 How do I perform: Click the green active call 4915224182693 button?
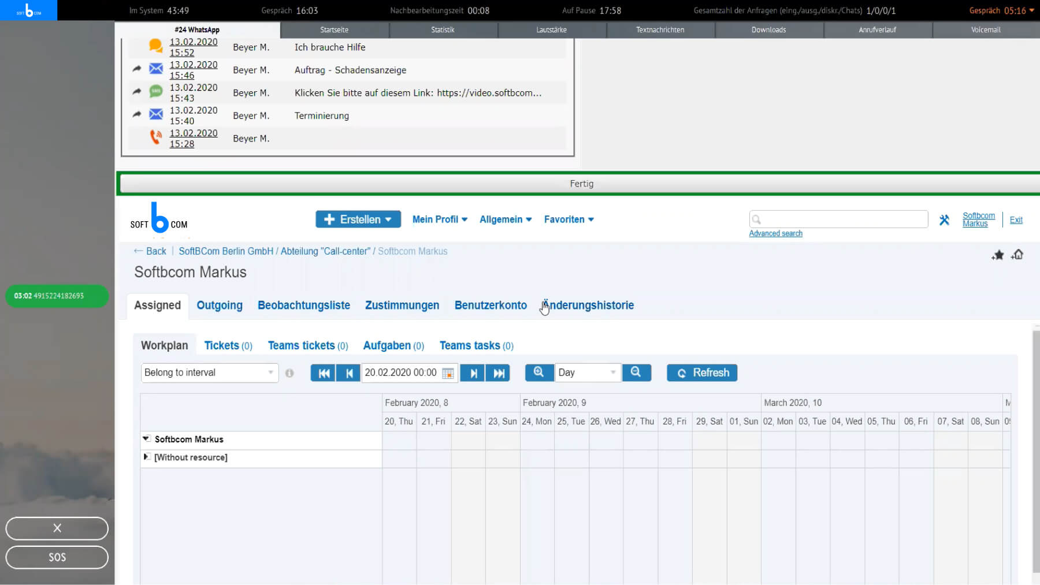coord(57,296)
